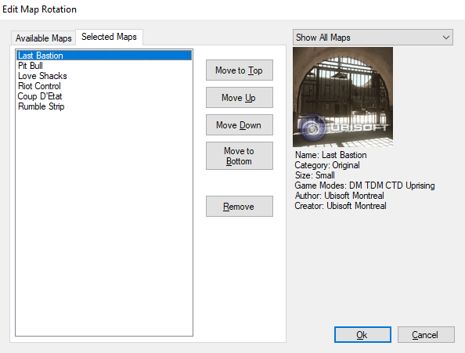Confirm with the Ok button
Viewport: 465px width, 353px height.
(362, 335)
